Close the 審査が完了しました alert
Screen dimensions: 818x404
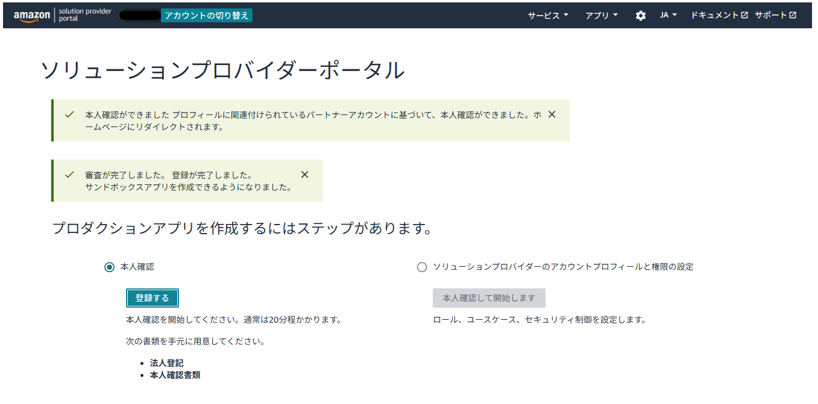tap(304, 175)
